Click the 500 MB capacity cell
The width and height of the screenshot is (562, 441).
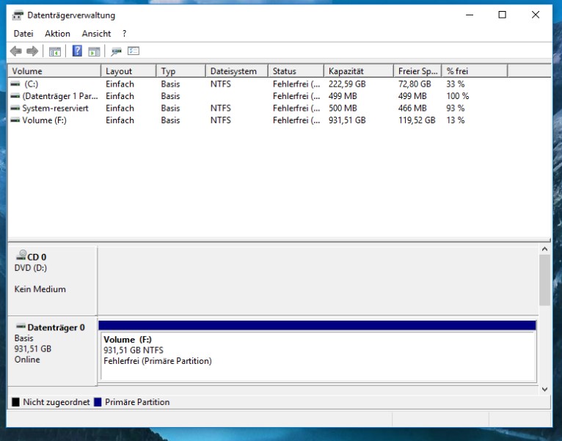pyautogui.click(x=343, y=108)
